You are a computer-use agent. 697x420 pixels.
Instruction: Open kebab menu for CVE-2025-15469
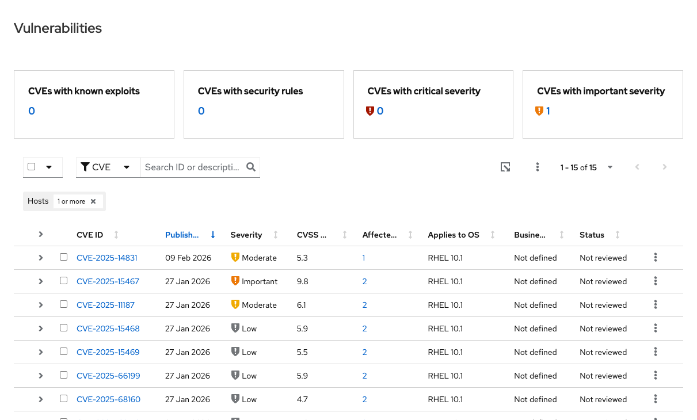coord(656,352)
